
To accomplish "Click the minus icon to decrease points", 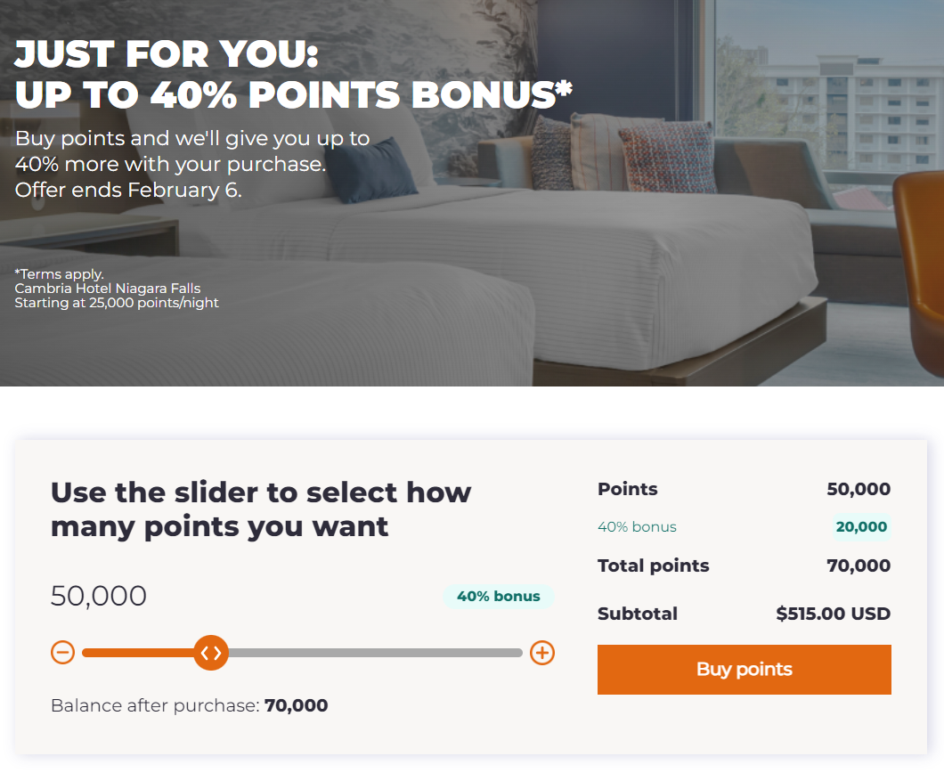I will coord(62,653).
